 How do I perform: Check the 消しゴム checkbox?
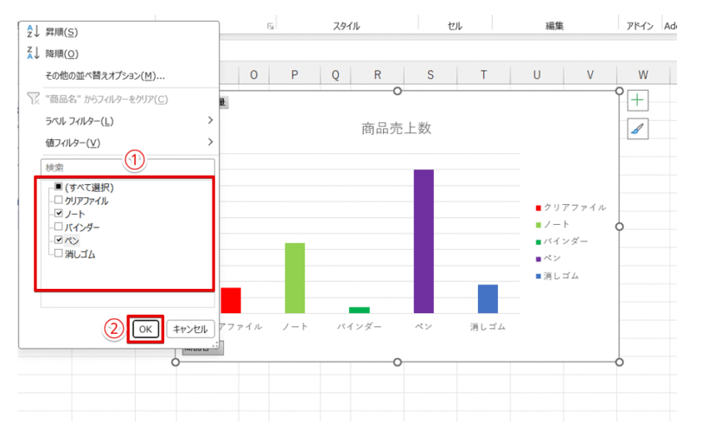pos(59,253)
